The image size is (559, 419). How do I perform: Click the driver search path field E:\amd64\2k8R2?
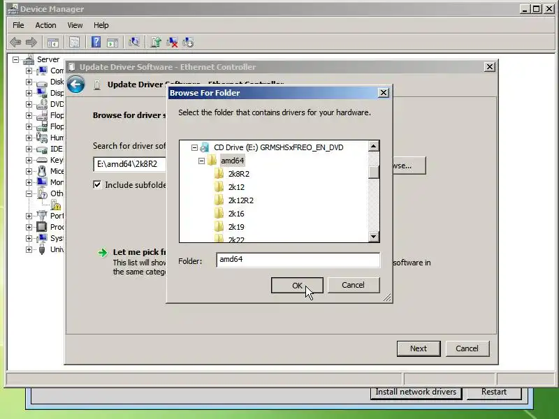[130, 164]
